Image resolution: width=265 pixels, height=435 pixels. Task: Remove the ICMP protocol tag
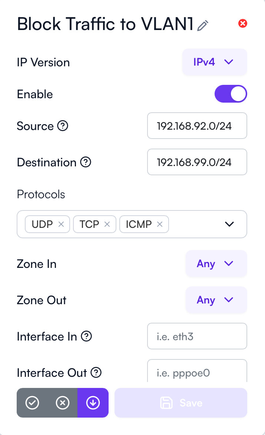click(x=160, y=224)
